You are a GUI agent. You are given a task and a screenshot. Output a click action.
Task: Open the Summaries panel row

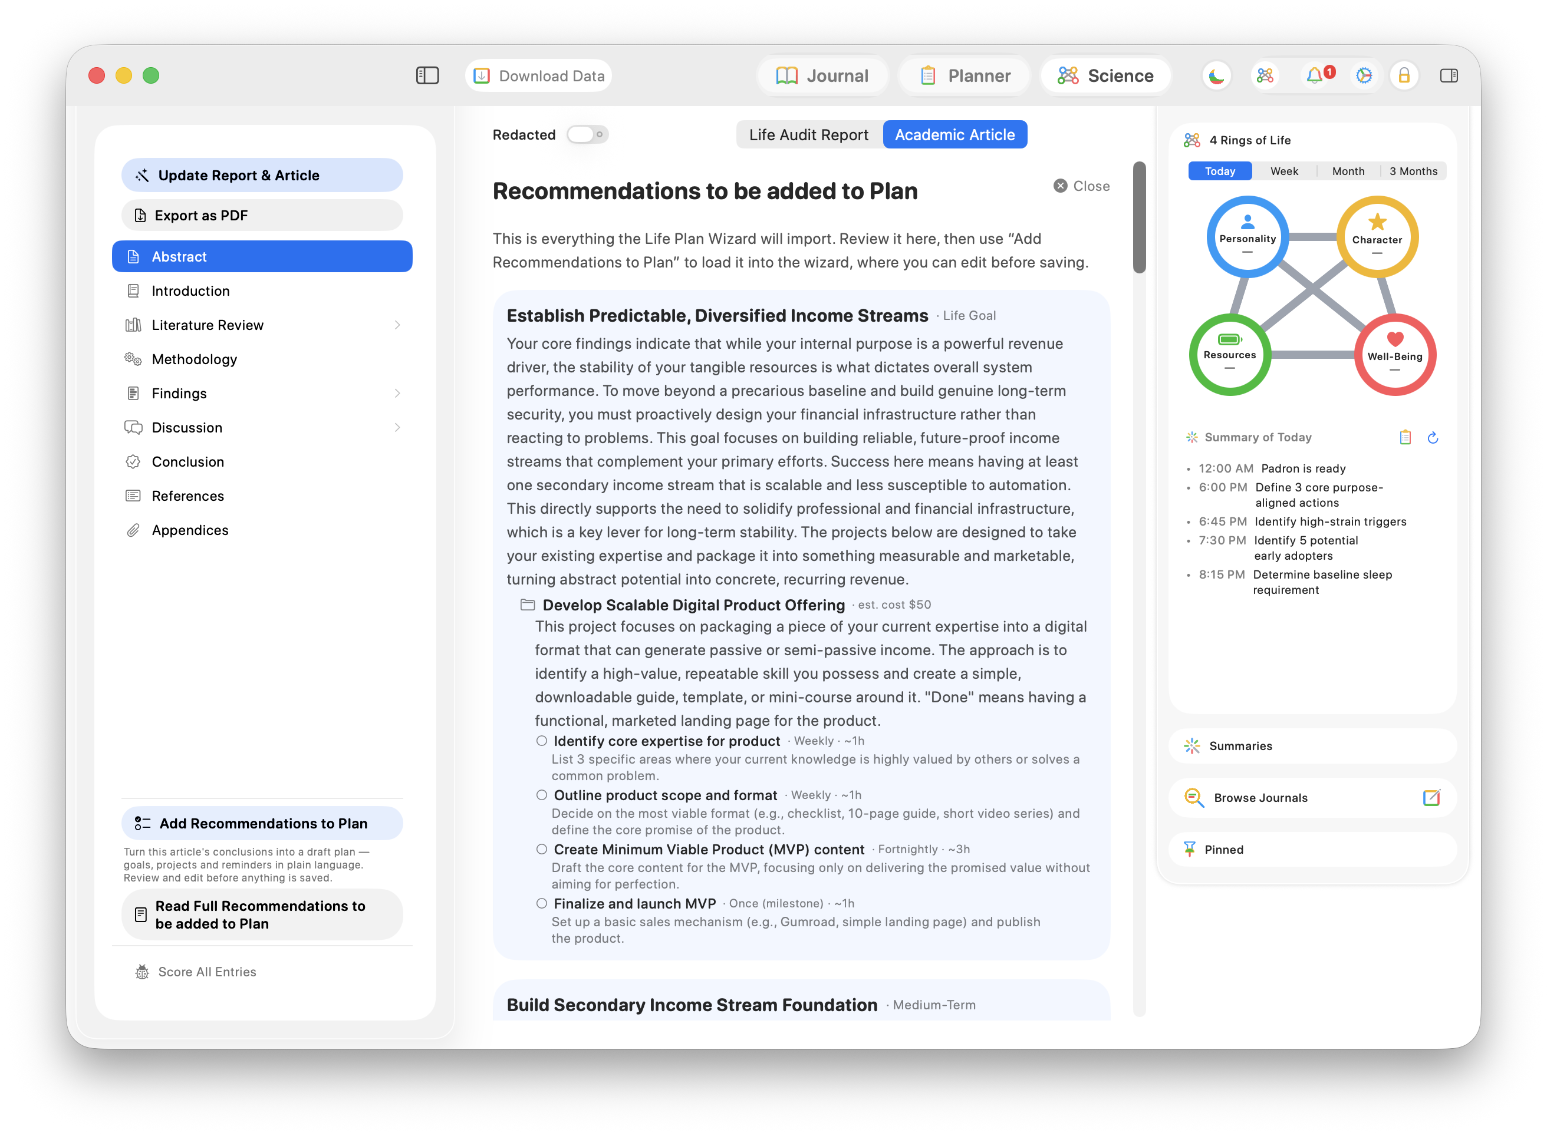(1312, 746)
